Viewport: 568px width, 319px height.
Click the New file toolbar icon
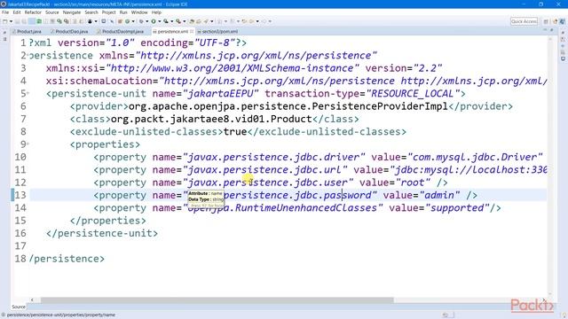4,21
